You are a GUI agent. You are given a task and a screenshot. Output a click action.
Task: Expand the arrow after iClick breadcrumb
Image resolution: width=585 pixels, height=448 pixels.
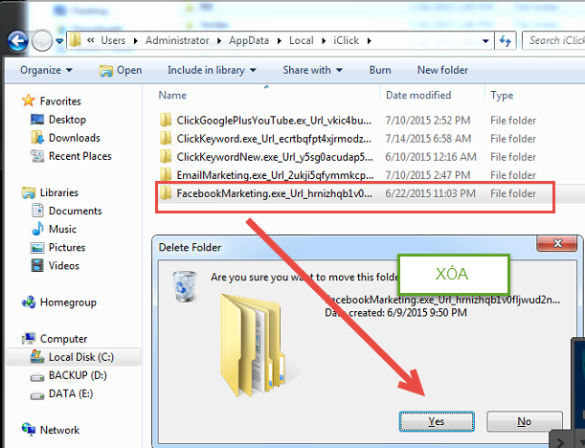(369, 40)
